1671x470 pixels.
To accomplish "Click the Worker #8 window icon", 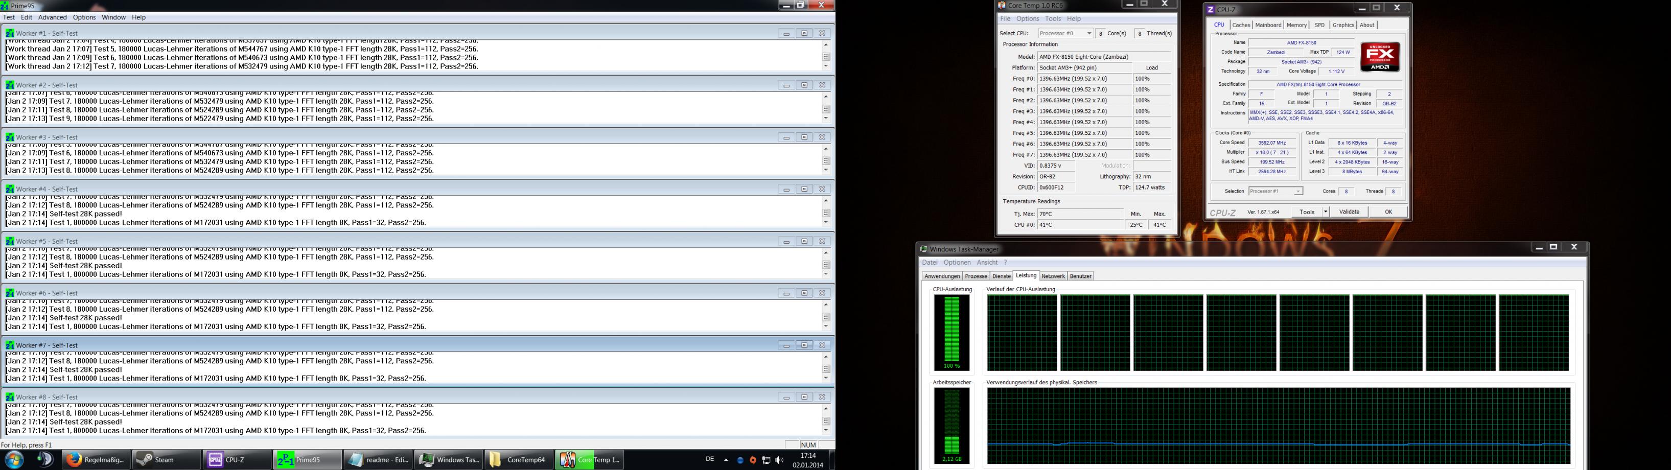I will pos(10,397).
